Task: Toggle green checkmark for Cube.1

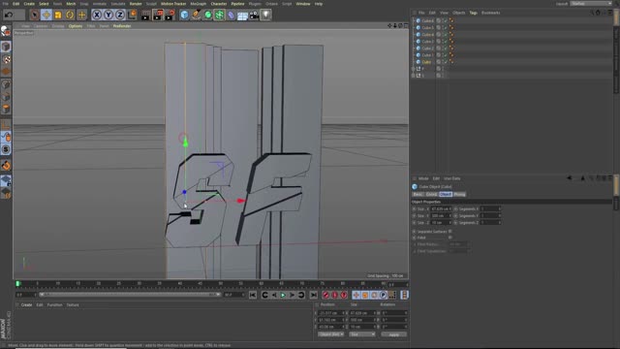Action: [445, 55]
